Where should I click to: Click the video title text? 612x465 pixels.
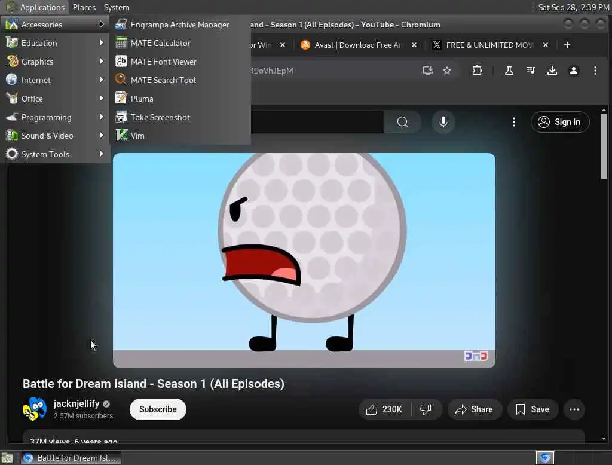pyautogui.click(x=154, y=384)
